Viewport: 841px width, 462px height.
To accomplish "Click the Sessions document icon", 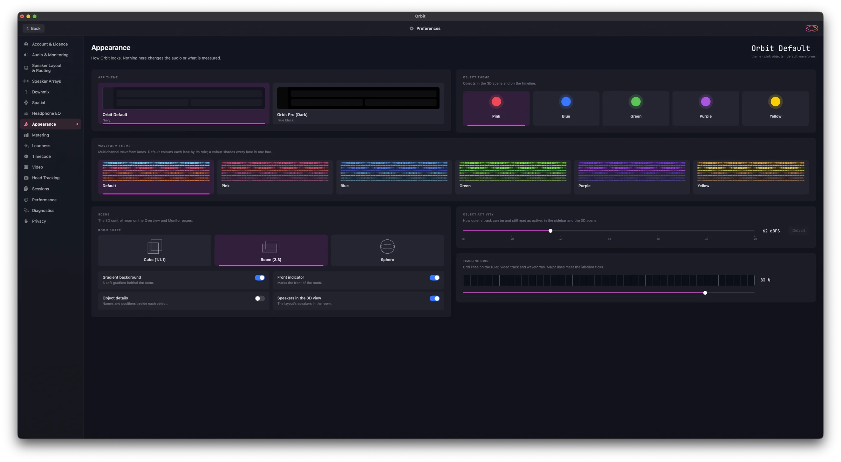I will pyautogui.click(x=26, y=189).
